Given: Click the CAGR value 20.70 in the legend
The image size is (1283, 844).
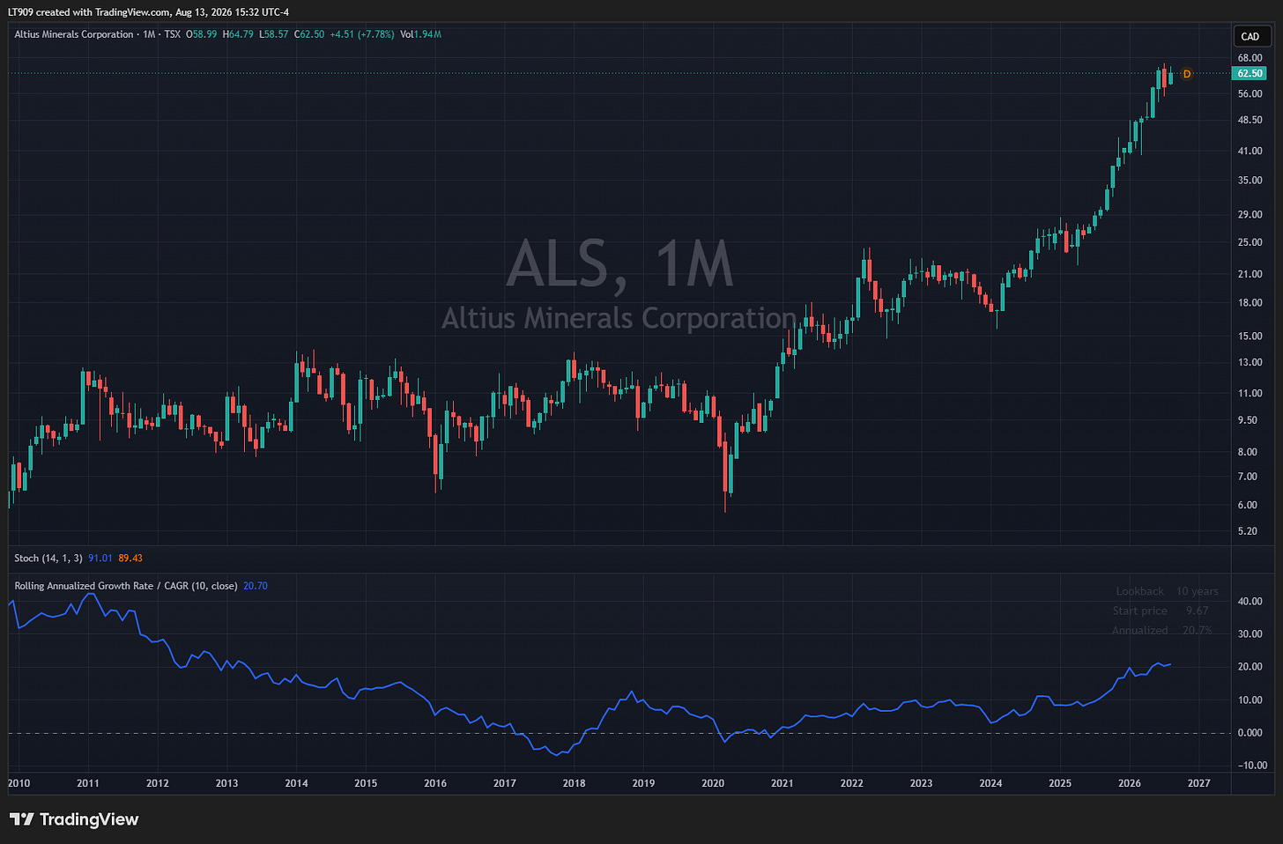Looking at the screenshot, I should [x=256, y=586].
